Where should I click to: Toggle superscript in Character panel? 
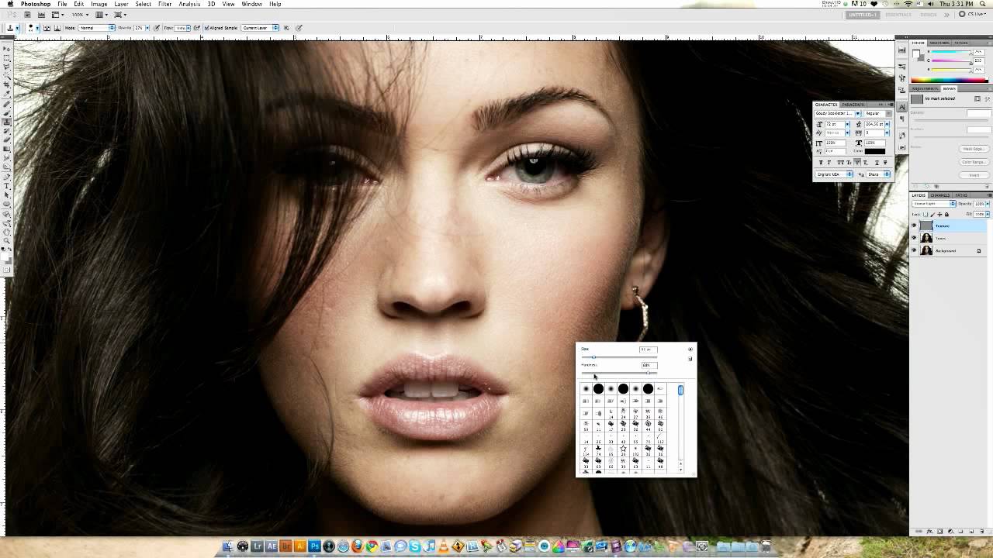click(857, 163)
